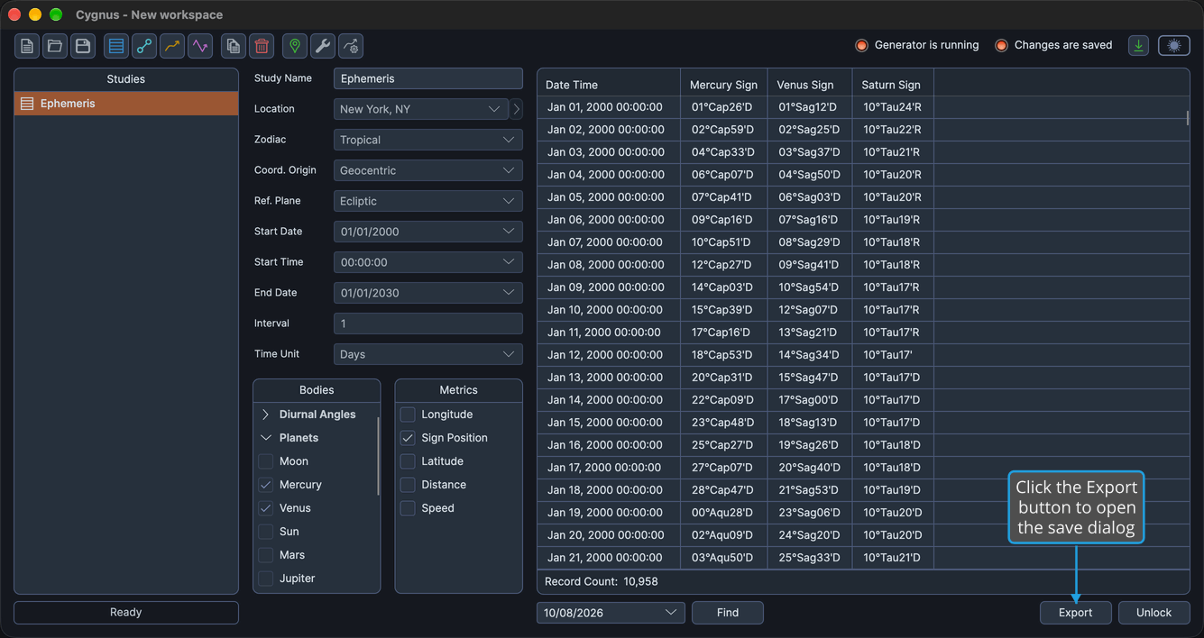This screenshot has width=1204, height=638.
Task: Open the Zodiac dropdown set to Tropical
Action: 427,140
